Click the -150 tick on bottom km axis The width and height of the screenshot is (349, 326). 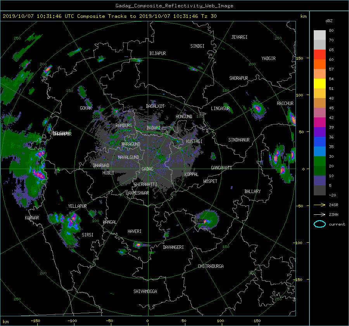point(35,321)
